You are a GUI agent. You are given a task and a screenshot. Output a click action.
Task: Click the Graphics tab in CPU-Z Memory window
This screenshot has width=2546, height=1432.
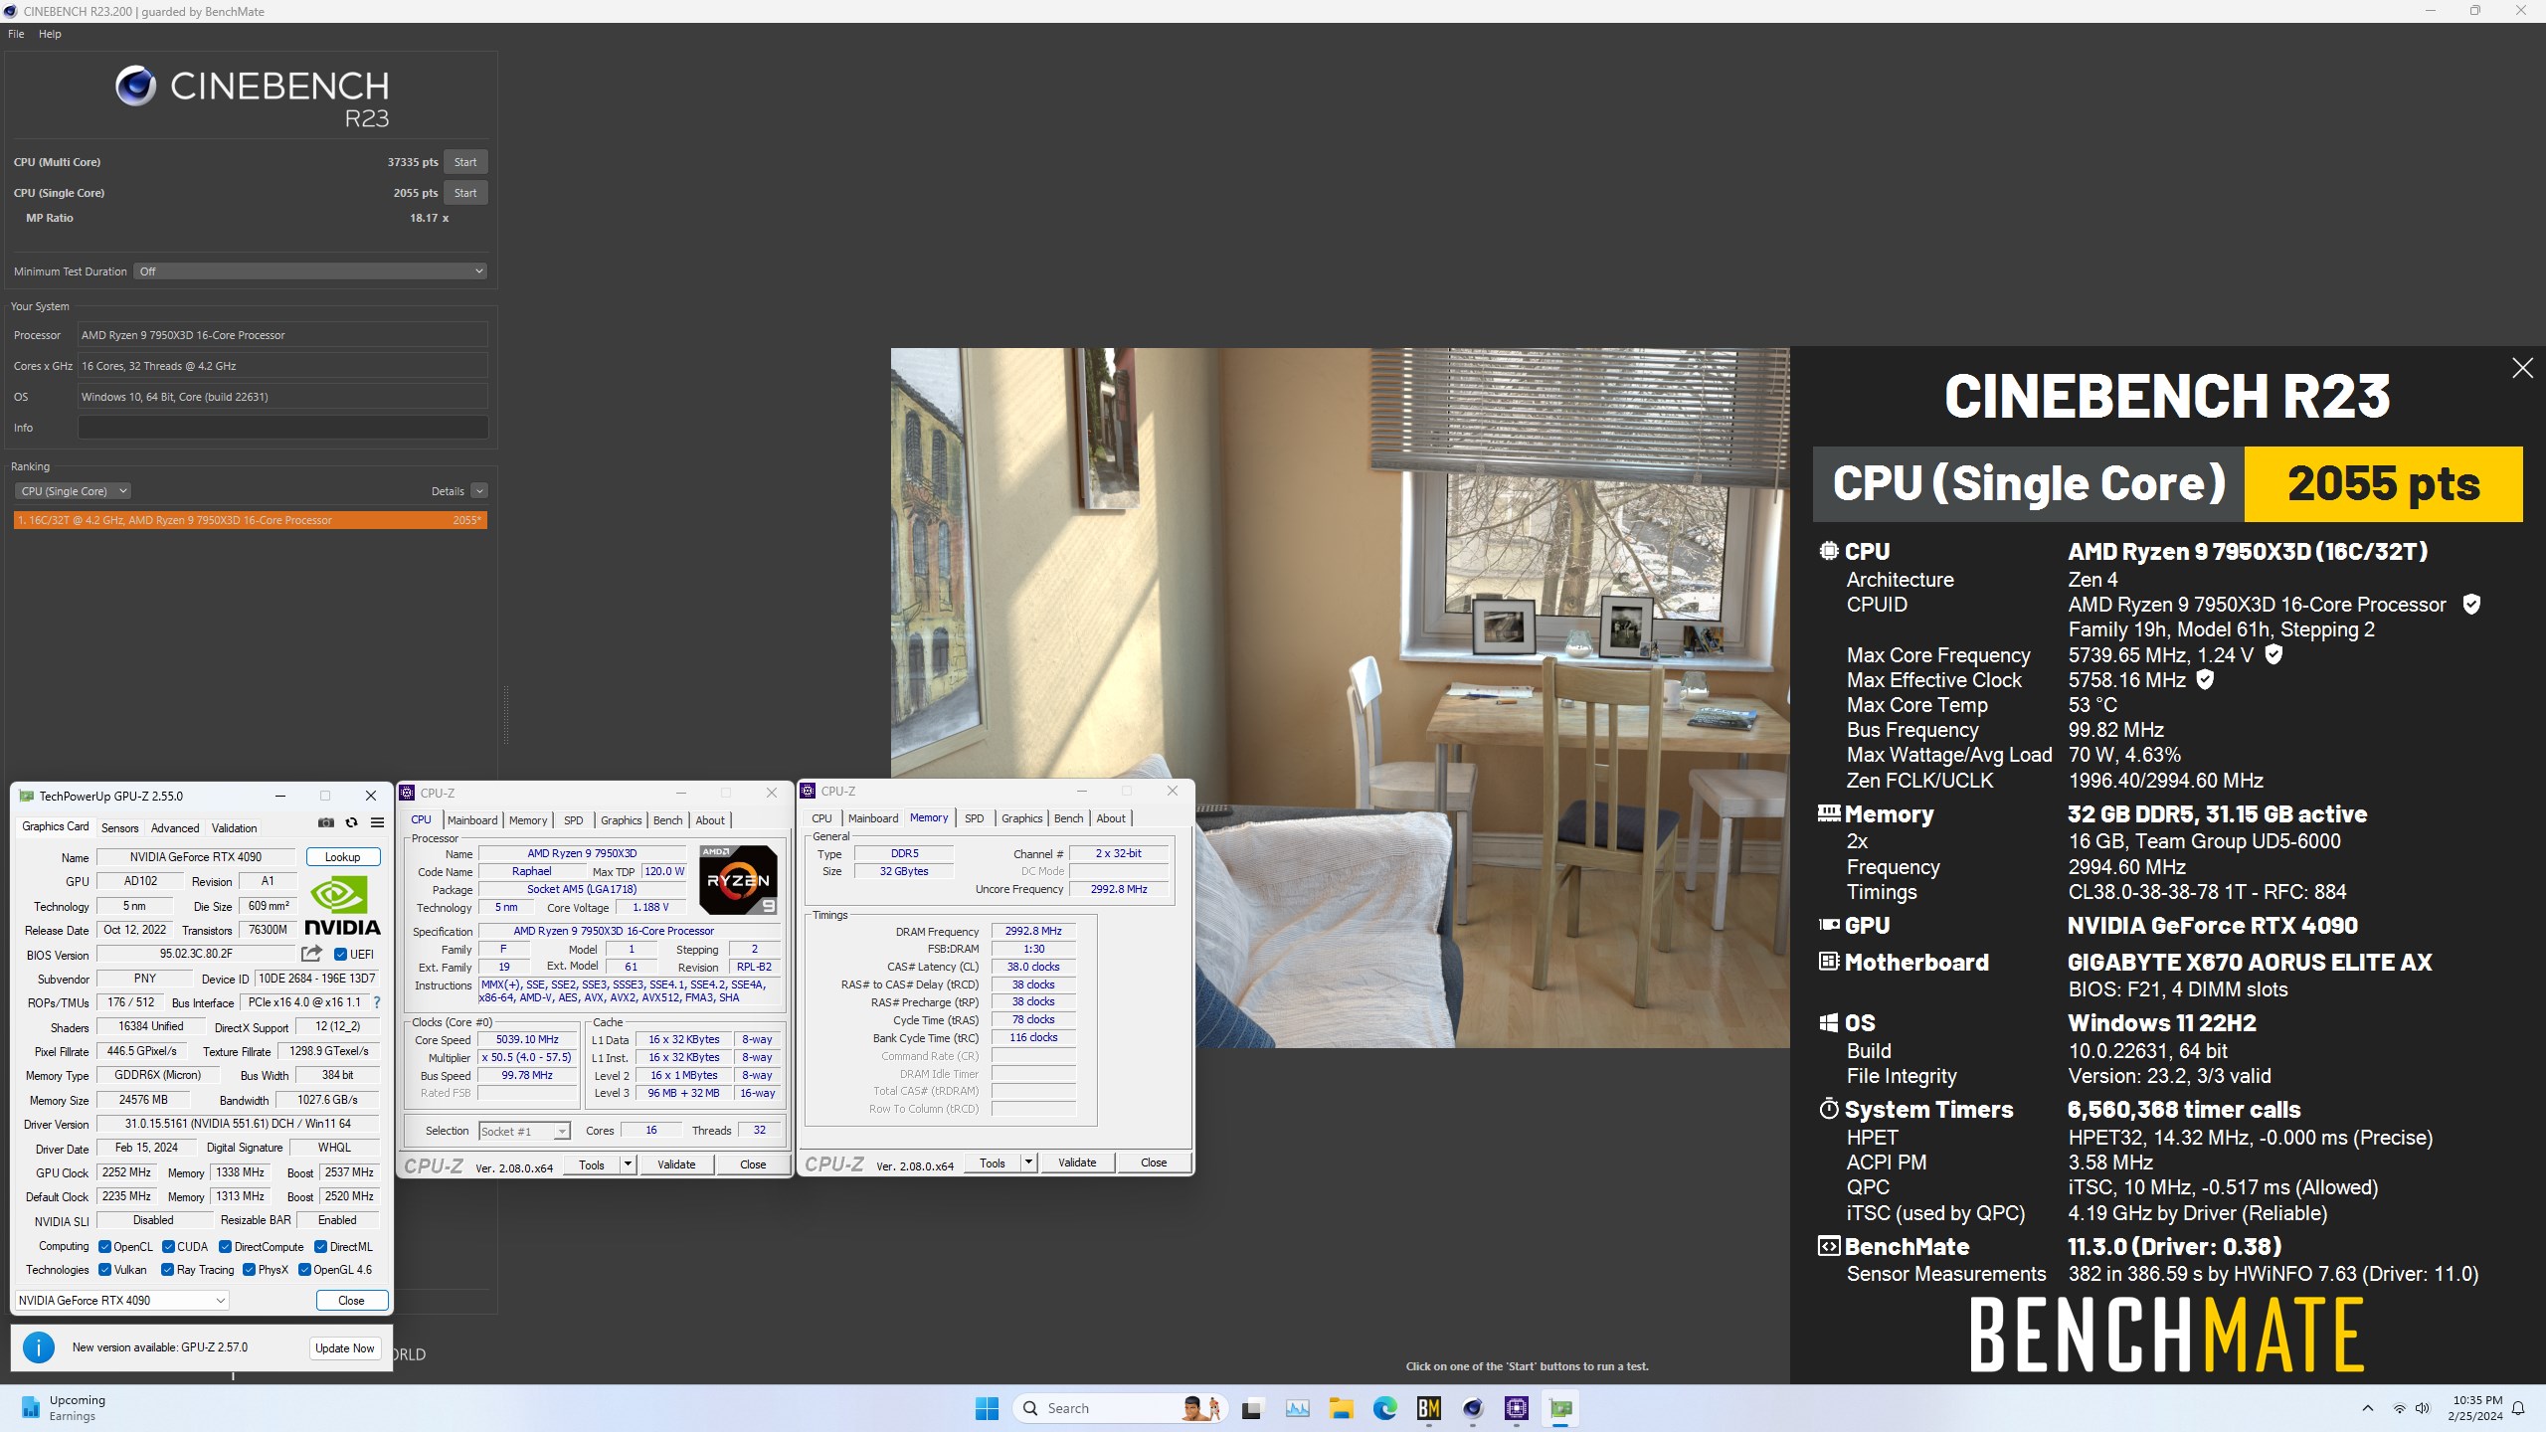pyautogui.click(x=1022, y=818)
